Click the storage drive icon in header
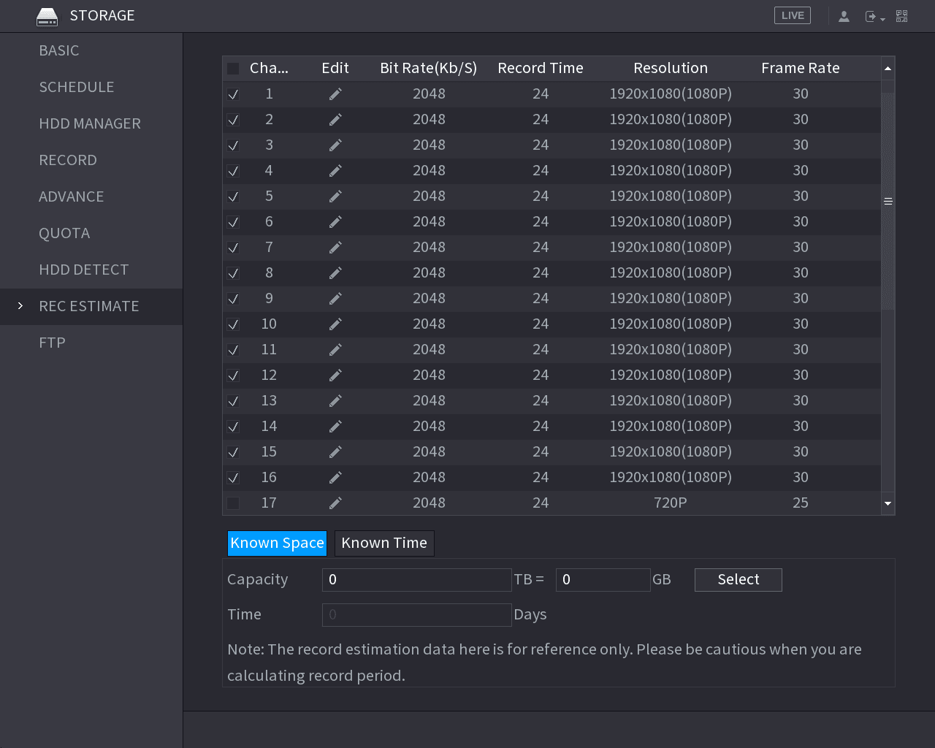This screenshot has width=935, height=748. [47, 17]
